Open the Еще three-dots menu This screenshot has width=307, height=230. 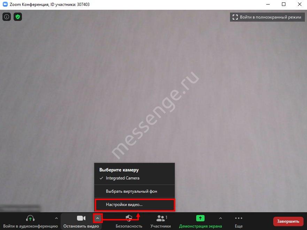[238, 219]
